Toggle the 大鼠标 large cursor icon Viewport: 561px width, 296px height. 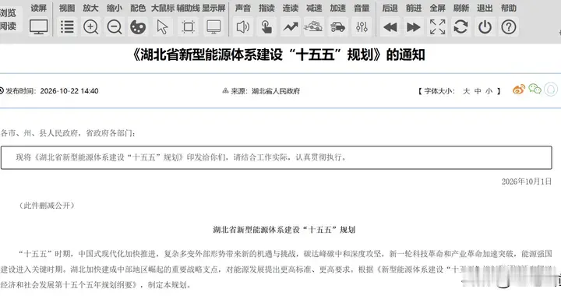pyautogui.click(x=162, y=26)
